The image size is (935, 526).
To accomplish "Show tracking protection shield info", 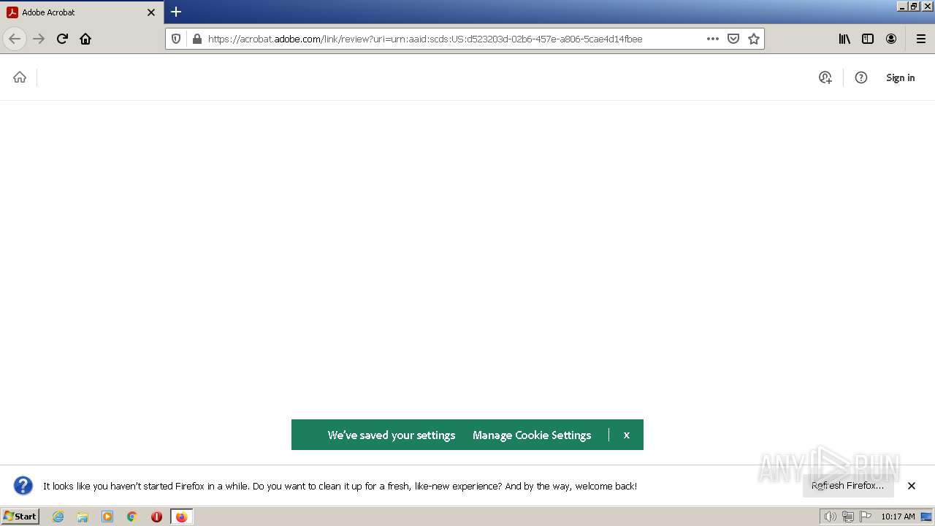I will (176, 39).
